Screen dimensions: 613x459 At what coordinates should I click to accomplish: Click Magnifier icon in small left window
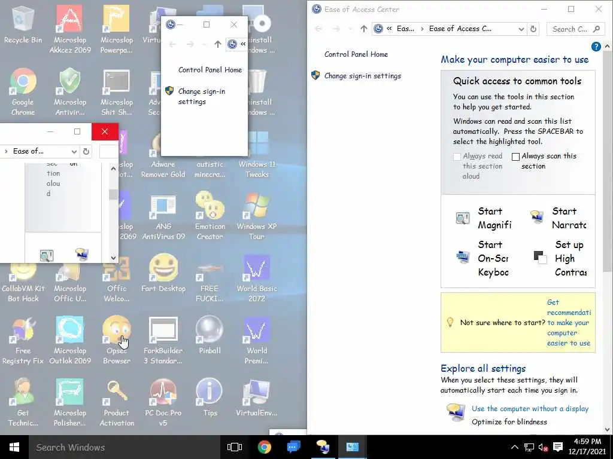pos(47,256)
